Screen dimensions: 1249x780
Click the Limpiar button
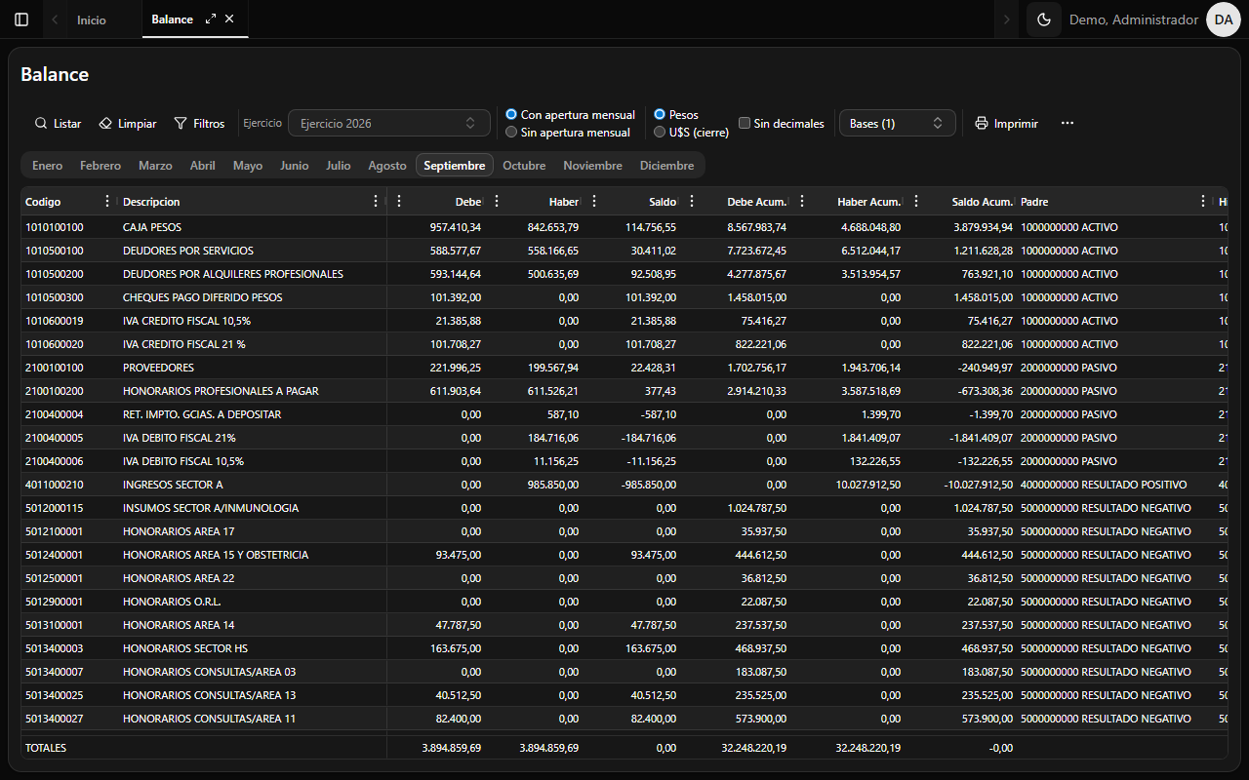pyautogui.click(x=128, y=124)
